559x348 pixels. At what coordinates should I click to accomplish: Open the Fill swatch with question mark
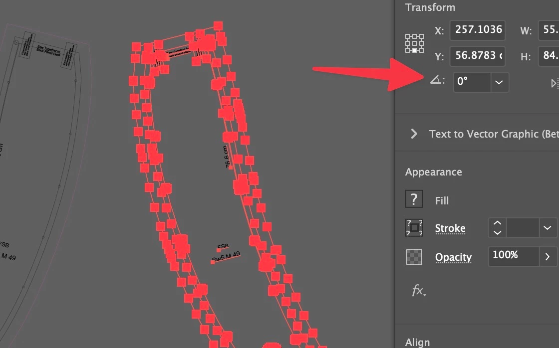[414, 199]
